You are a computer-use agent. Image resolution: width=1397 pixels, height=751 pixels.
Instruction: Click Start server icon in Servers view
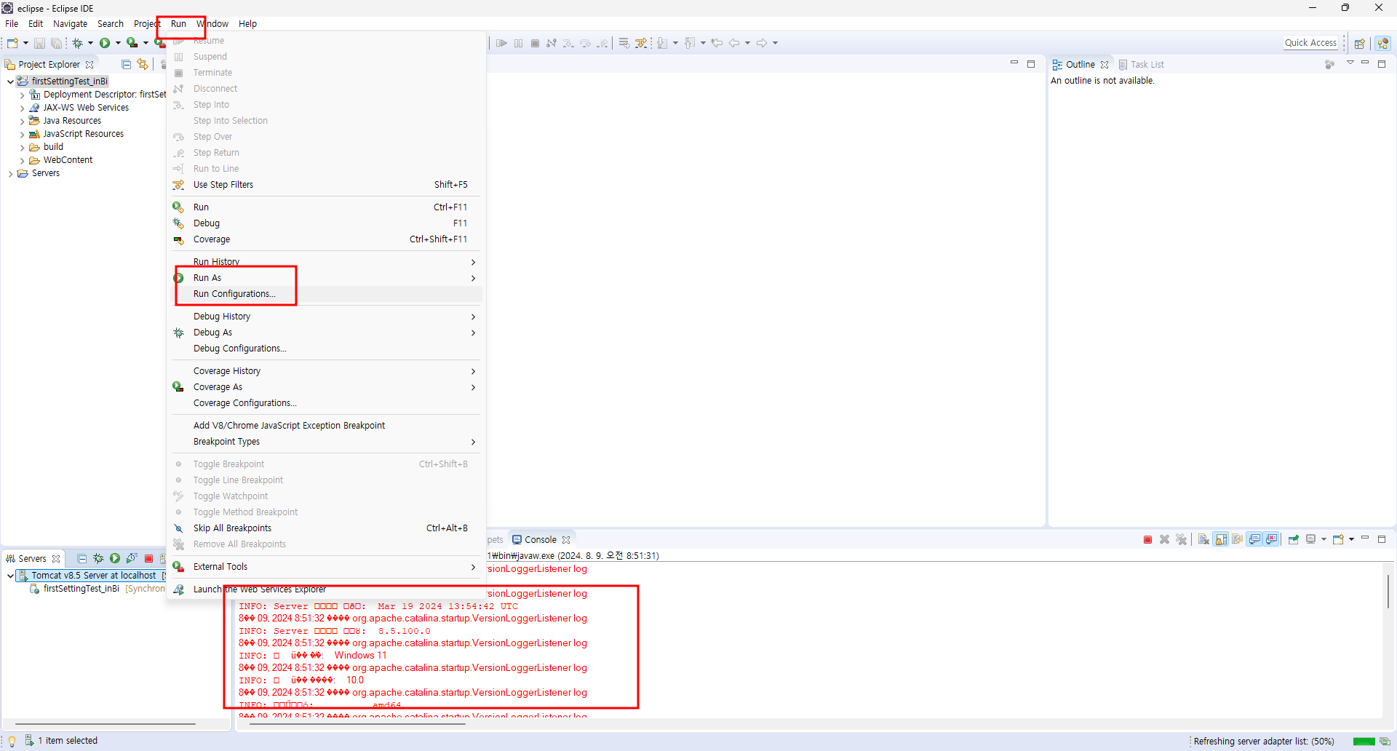pos(115,559)
